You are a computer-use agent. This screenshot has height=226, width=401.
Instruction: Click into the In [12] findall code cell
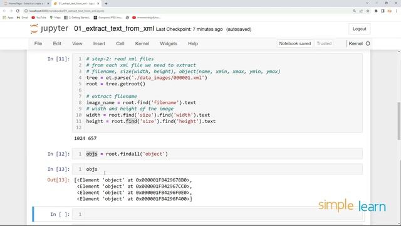[217, 154]
